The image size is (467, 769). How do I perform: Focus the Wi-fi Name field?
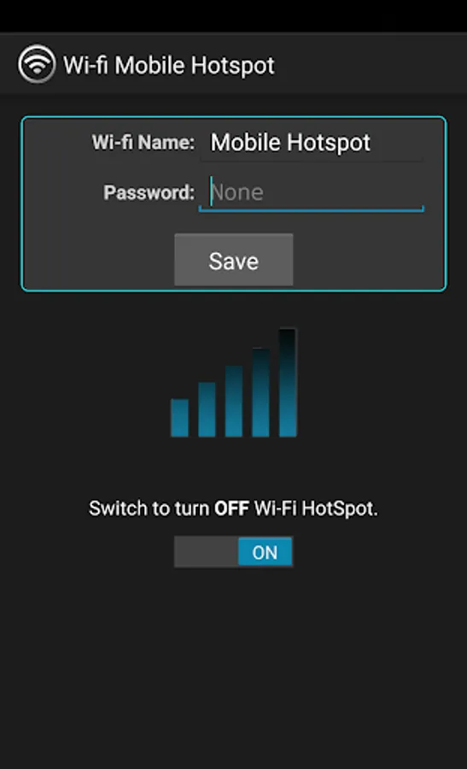(x=312, y=144)
